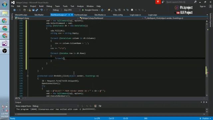The height and width of the screenshot is (120, 213).
Task: Open the Test menu
Action: tap(72, 6)
